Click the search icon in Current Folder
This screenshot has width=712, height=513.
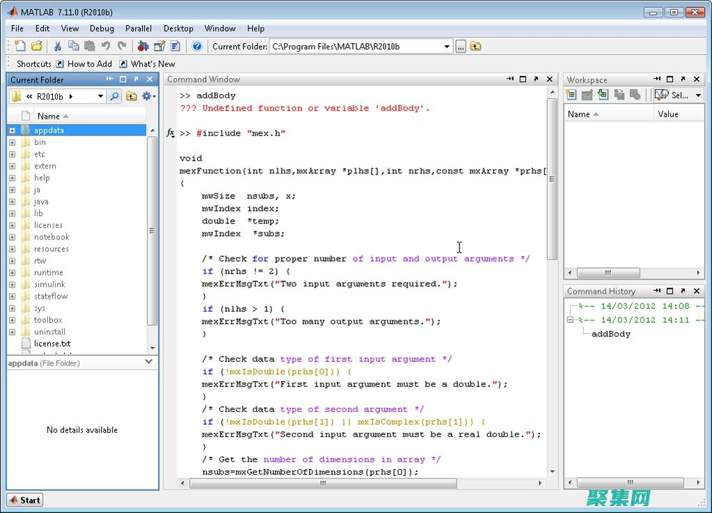pos(115,96)
